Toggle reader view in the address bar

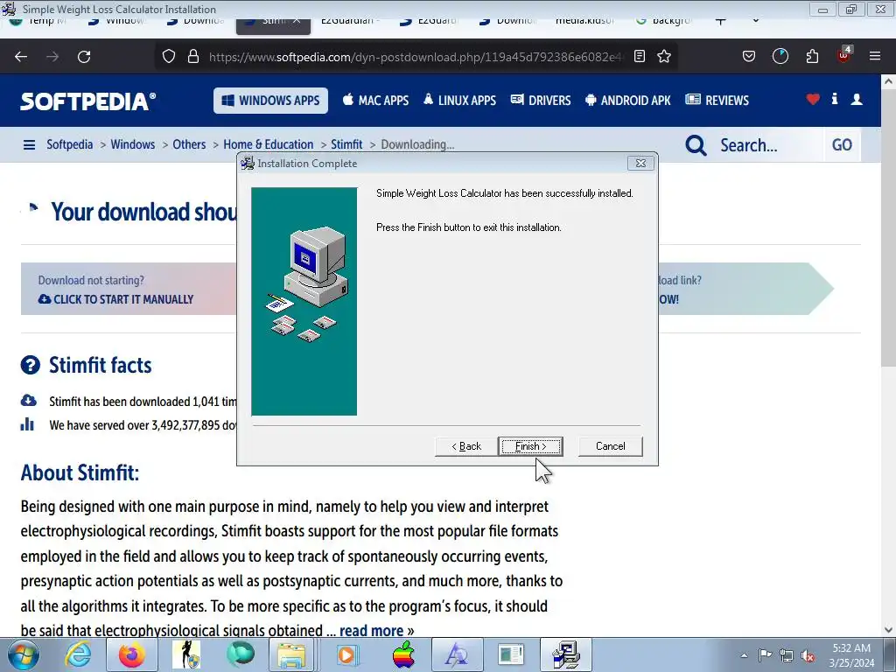point(640,57)
